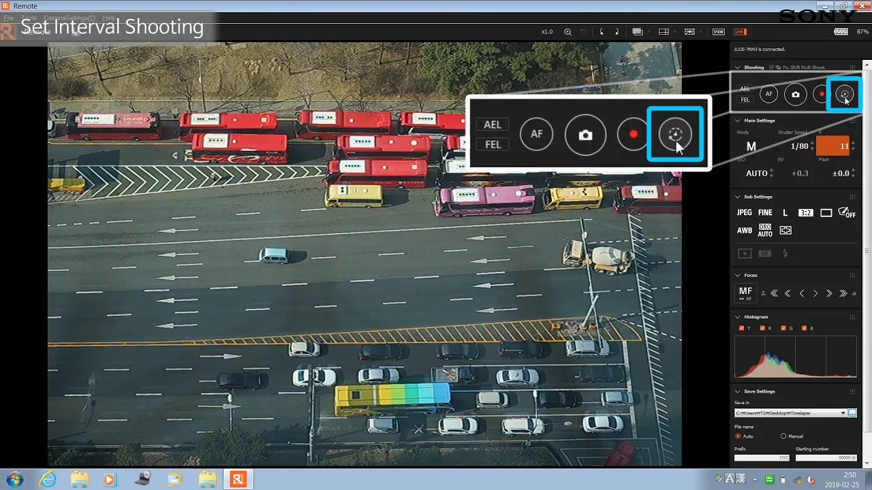
Task: Move focus near with single-left arrow
Action: [x=802, y=293]
